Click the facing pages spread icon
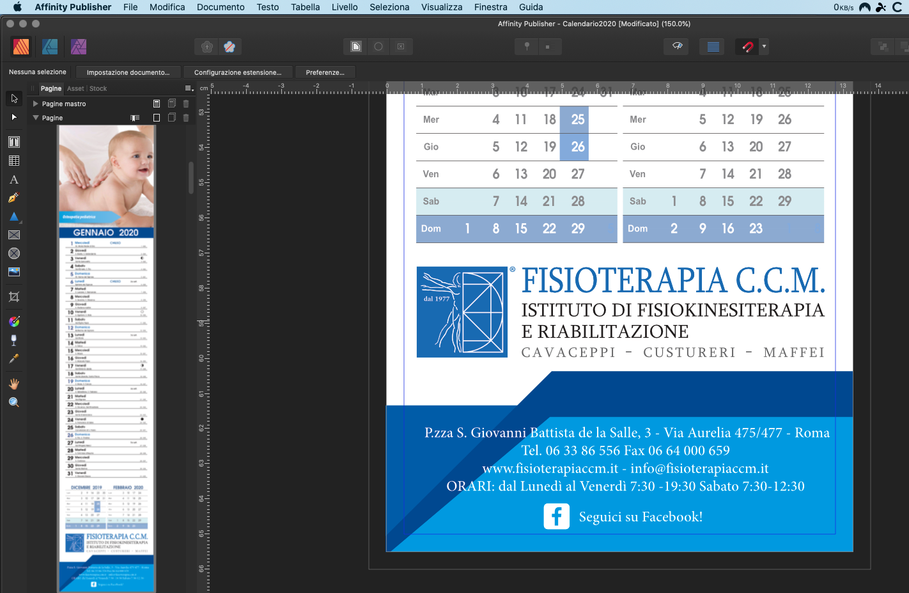909x593 pixels. click(x=135, y=118)
